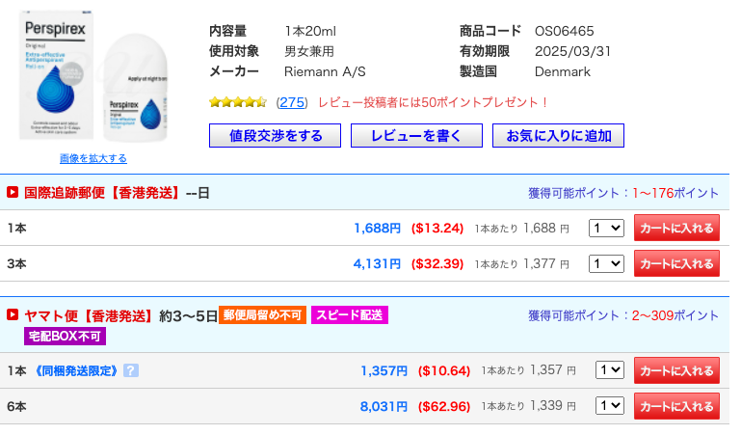
Task: Add 1本 1,688円 to cart
Action: [x=676, y=228]
